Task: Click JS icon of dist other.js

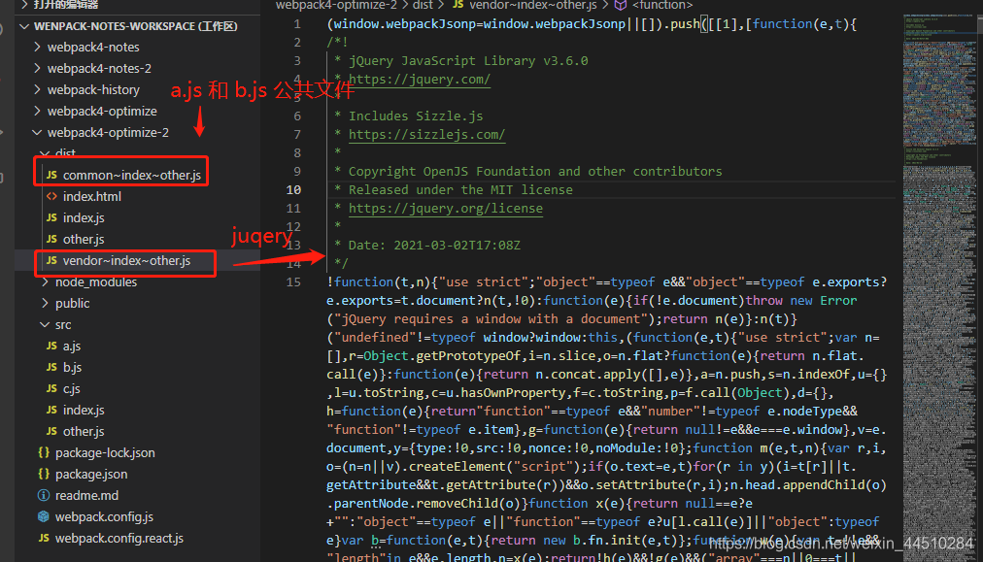Action: click(52, 239)
